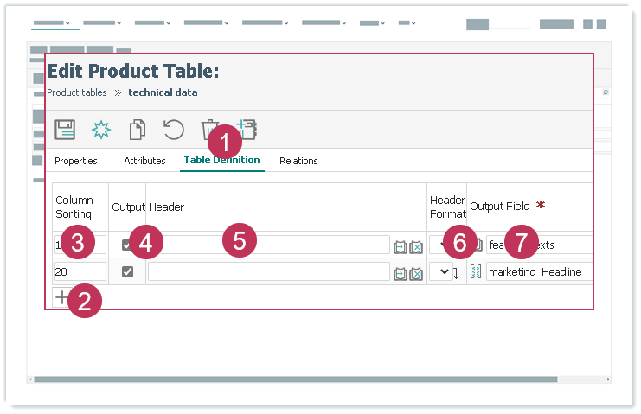Click the starburst New icon in toolbar
This screenshot has width=641, height=414.
(101, 130)
